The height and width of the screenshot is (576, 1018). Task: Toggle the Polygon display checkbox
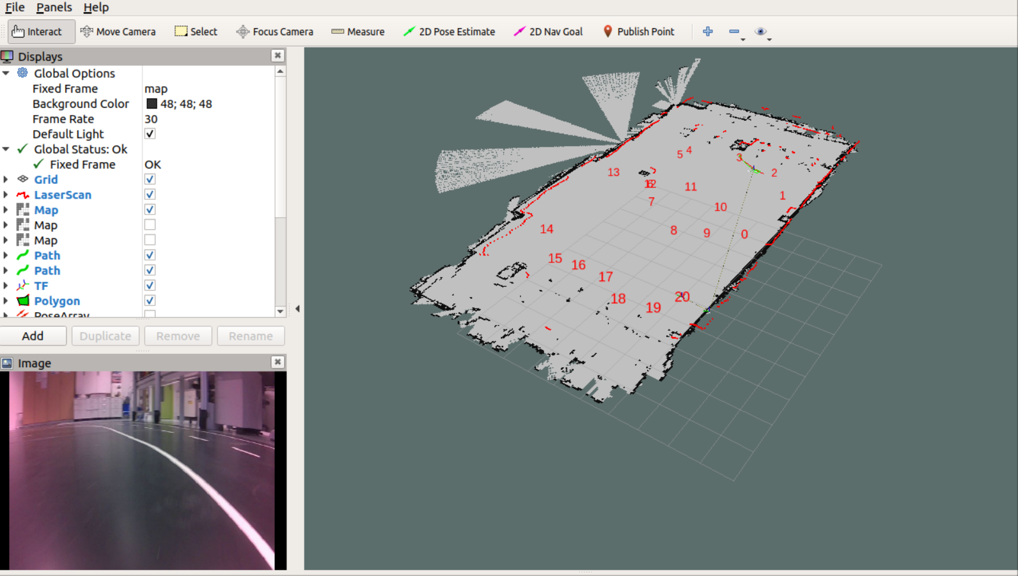pos(150,301)
